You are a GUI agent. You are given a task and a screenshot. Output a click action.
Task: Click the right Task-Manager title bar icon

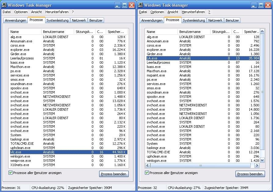pos(141,5)
